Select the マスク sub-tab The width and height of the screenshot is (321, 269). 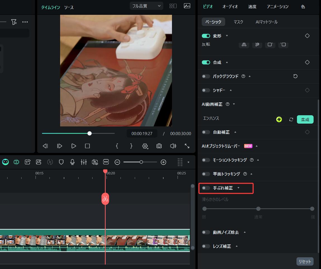click(x=239, y=22)
